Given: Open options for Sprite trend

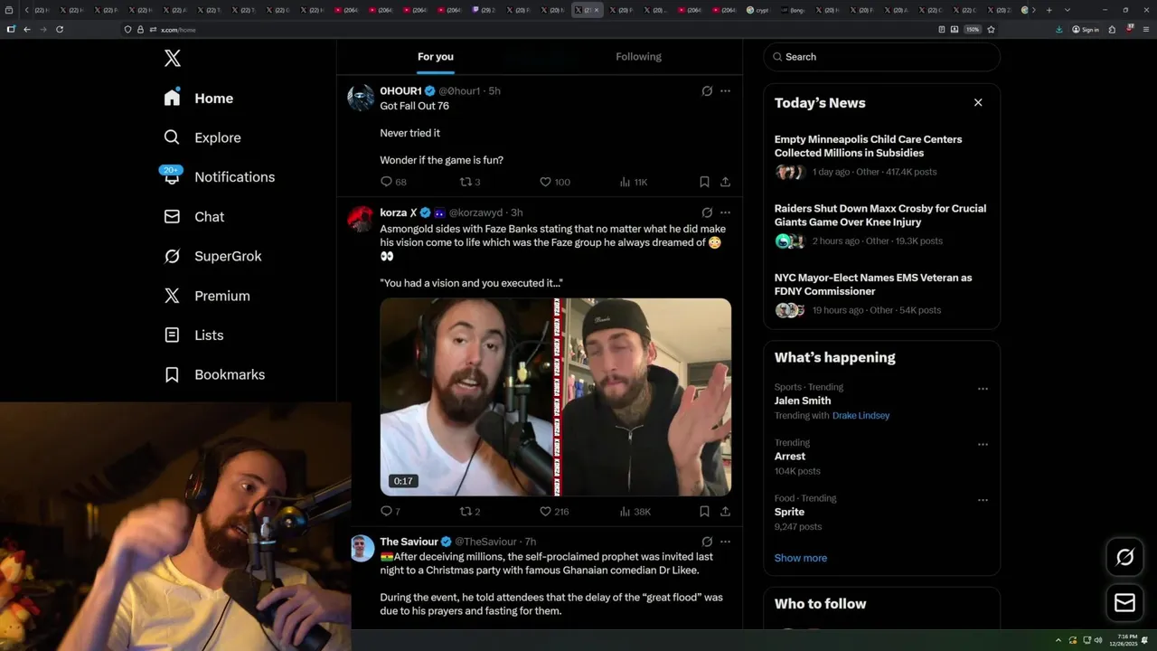Looking at the screenshot, I should [x=983, y=500].
